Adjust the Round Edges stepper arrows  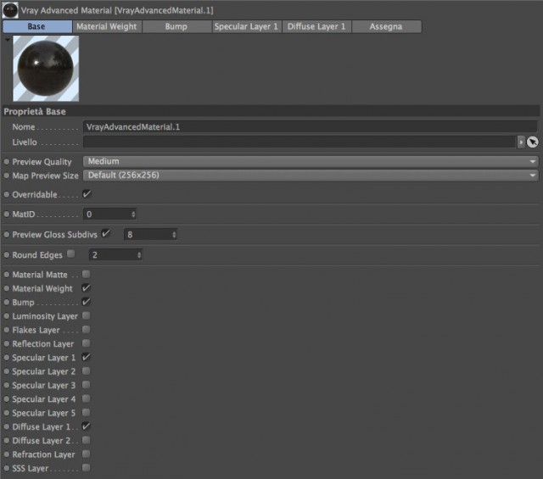[139, 255]
